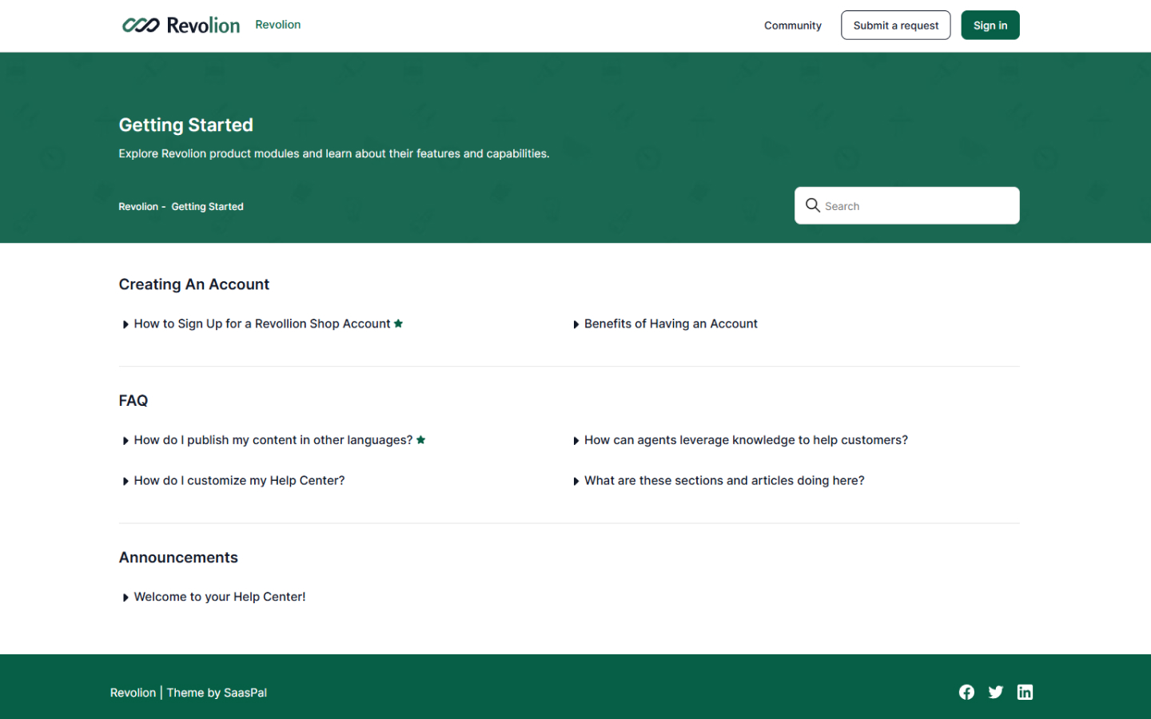The height and width of the screenshot is (719, 1151).
Task: Open the Facebook page from footer
Action: click(x=966, y=692)
